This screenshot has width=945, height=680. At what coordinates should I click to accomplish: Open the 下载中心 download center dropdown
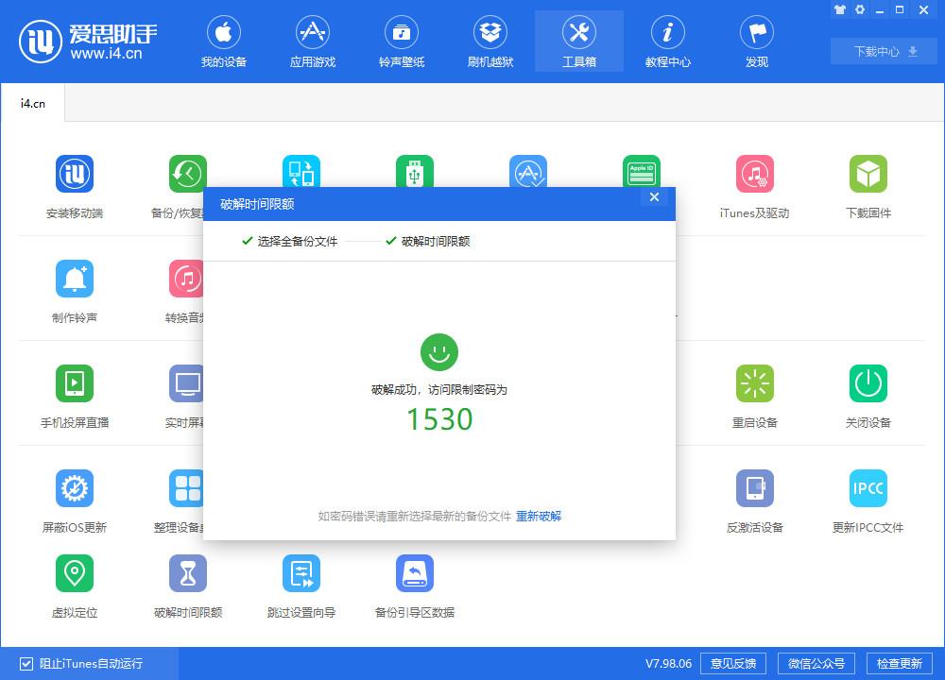point(883,51)
